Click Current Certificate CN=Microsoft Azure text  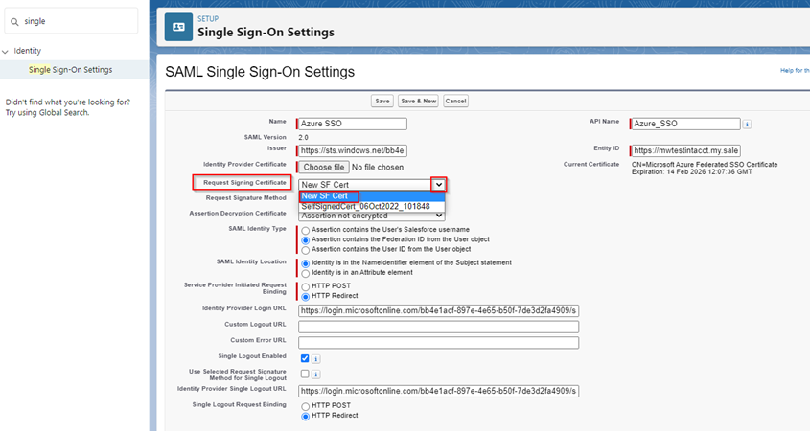705,164
